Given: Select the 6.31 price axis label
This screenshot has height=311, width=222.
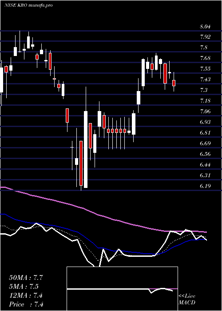Looking at the screenshot, I should (205, 175).
